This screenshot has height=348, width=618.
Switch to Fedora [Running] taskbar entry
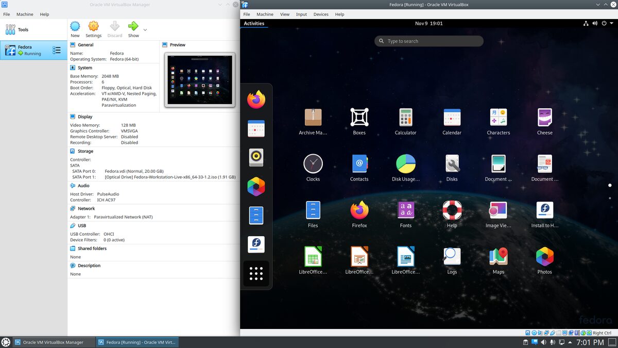[x=137, y=342]
